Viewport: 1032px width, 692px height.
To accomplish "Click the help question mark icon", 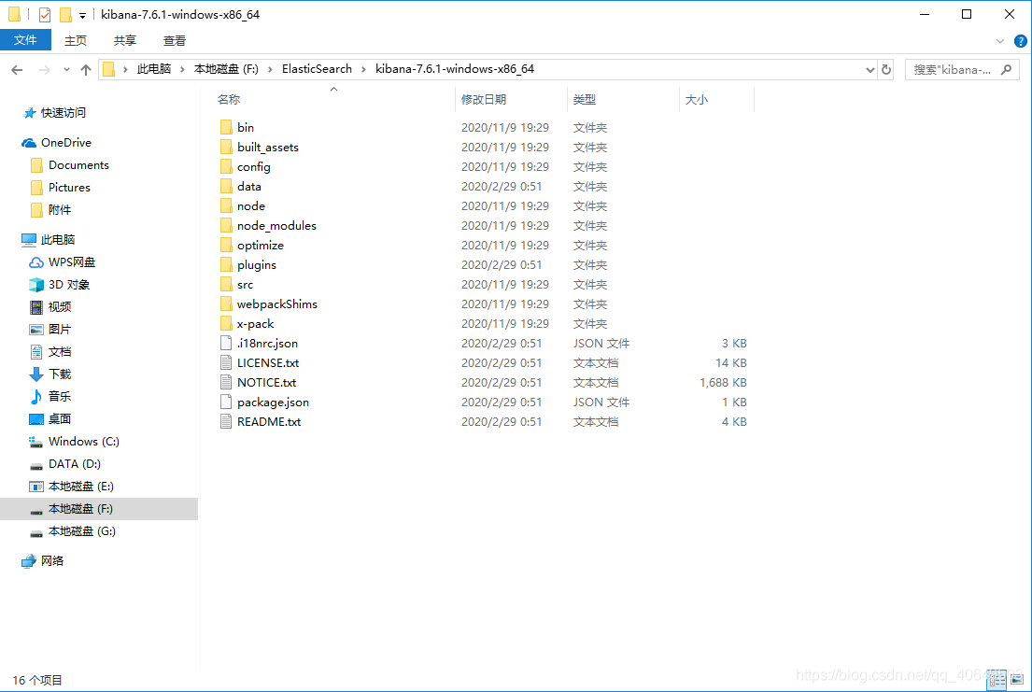I will coord(1020,41).
